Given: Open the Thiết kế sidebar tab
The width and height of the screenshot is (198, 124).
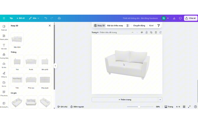Looking at the screenshot, I should [4, 28].
